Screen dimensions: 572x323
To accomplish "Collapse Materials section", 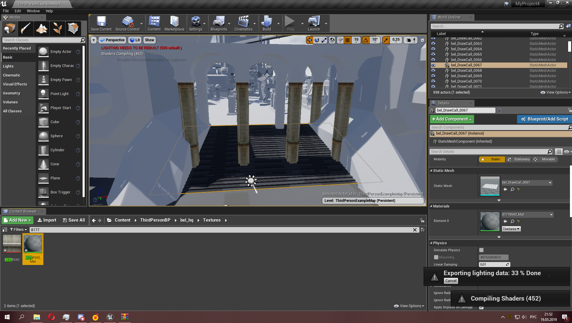I will [x=431, y=206].
